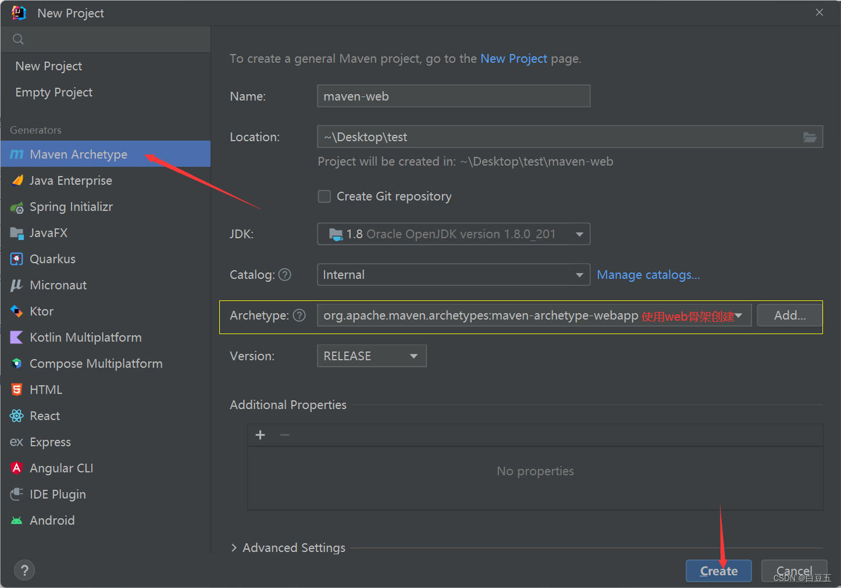This screenshot has height=588, width=841.
Task: Open the Version RELEASE dropdown
Action: (x=372, y=356)
